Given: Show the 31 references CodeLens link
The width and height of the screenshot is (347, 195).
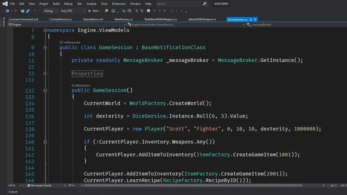Looking at the screenshot, I should click(69, 42).
